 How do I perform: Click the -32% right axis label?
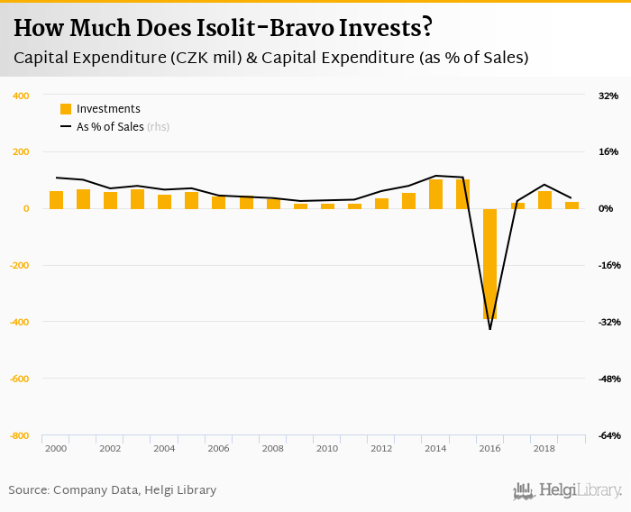click(x=610, y=322)
